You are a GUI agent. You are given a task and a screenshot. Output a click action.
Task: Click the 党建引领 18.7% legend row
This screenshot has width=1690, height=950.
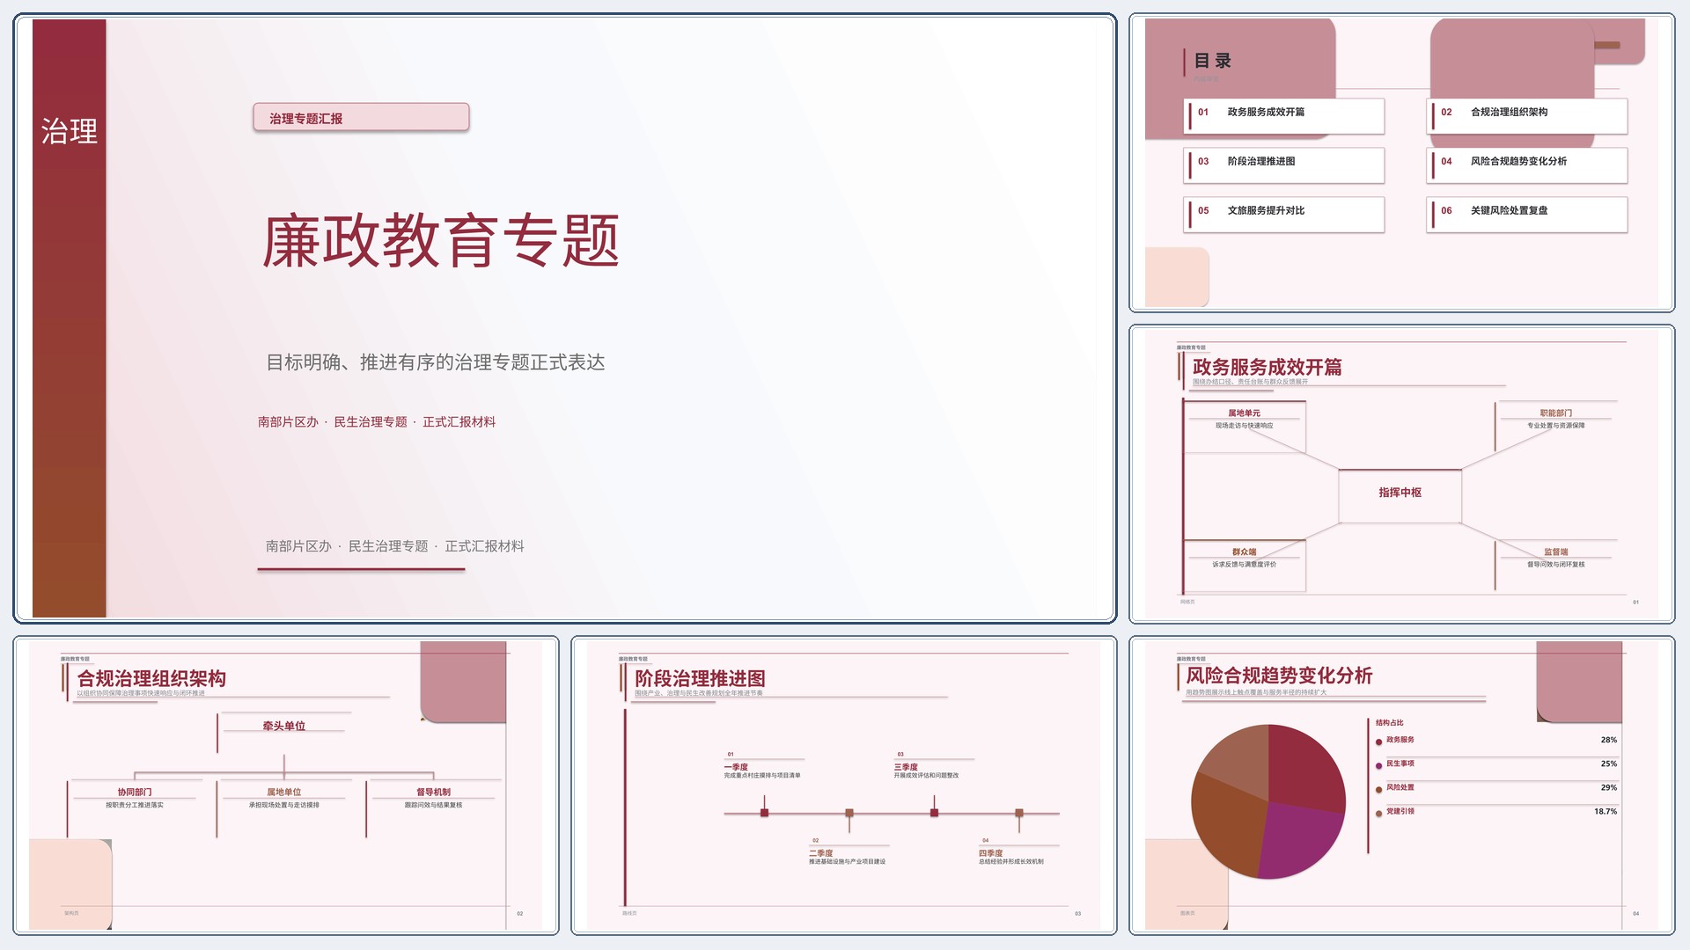click(x=1496, y=811)
